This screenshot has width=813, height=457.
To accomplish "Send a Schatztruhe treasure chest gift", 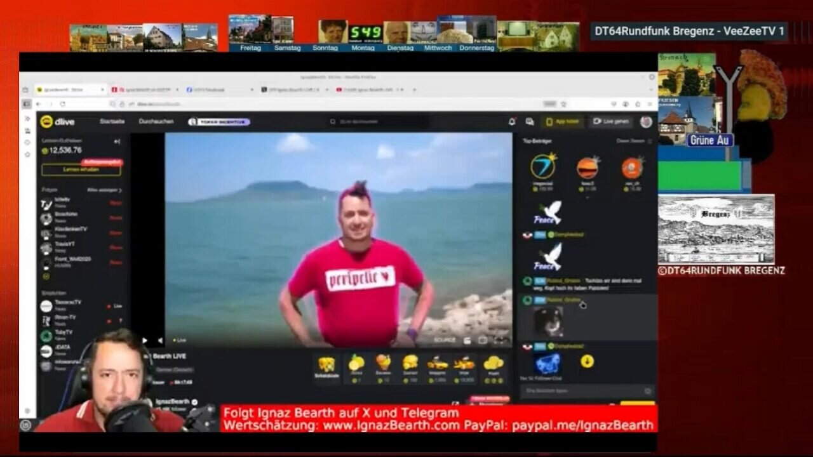I will 326,367.
